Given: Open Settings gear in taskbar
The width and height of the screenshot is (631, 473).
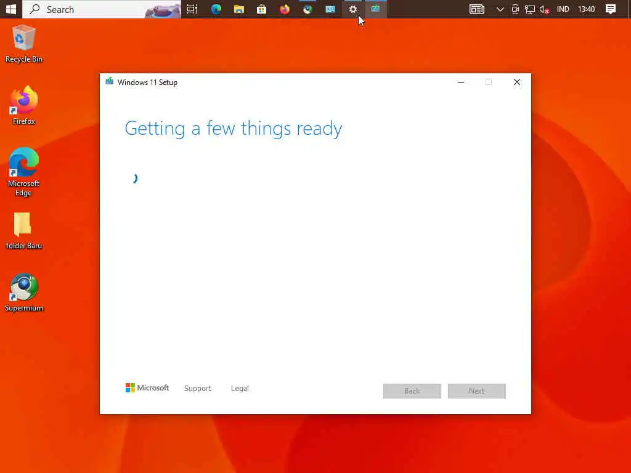Looking at the screenshot, I should pyautogui.click(x=353, y=9).
